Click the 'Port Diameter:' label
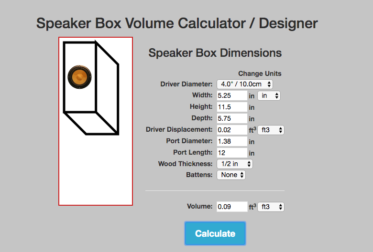The image size is (373, 252). [189, 141]
